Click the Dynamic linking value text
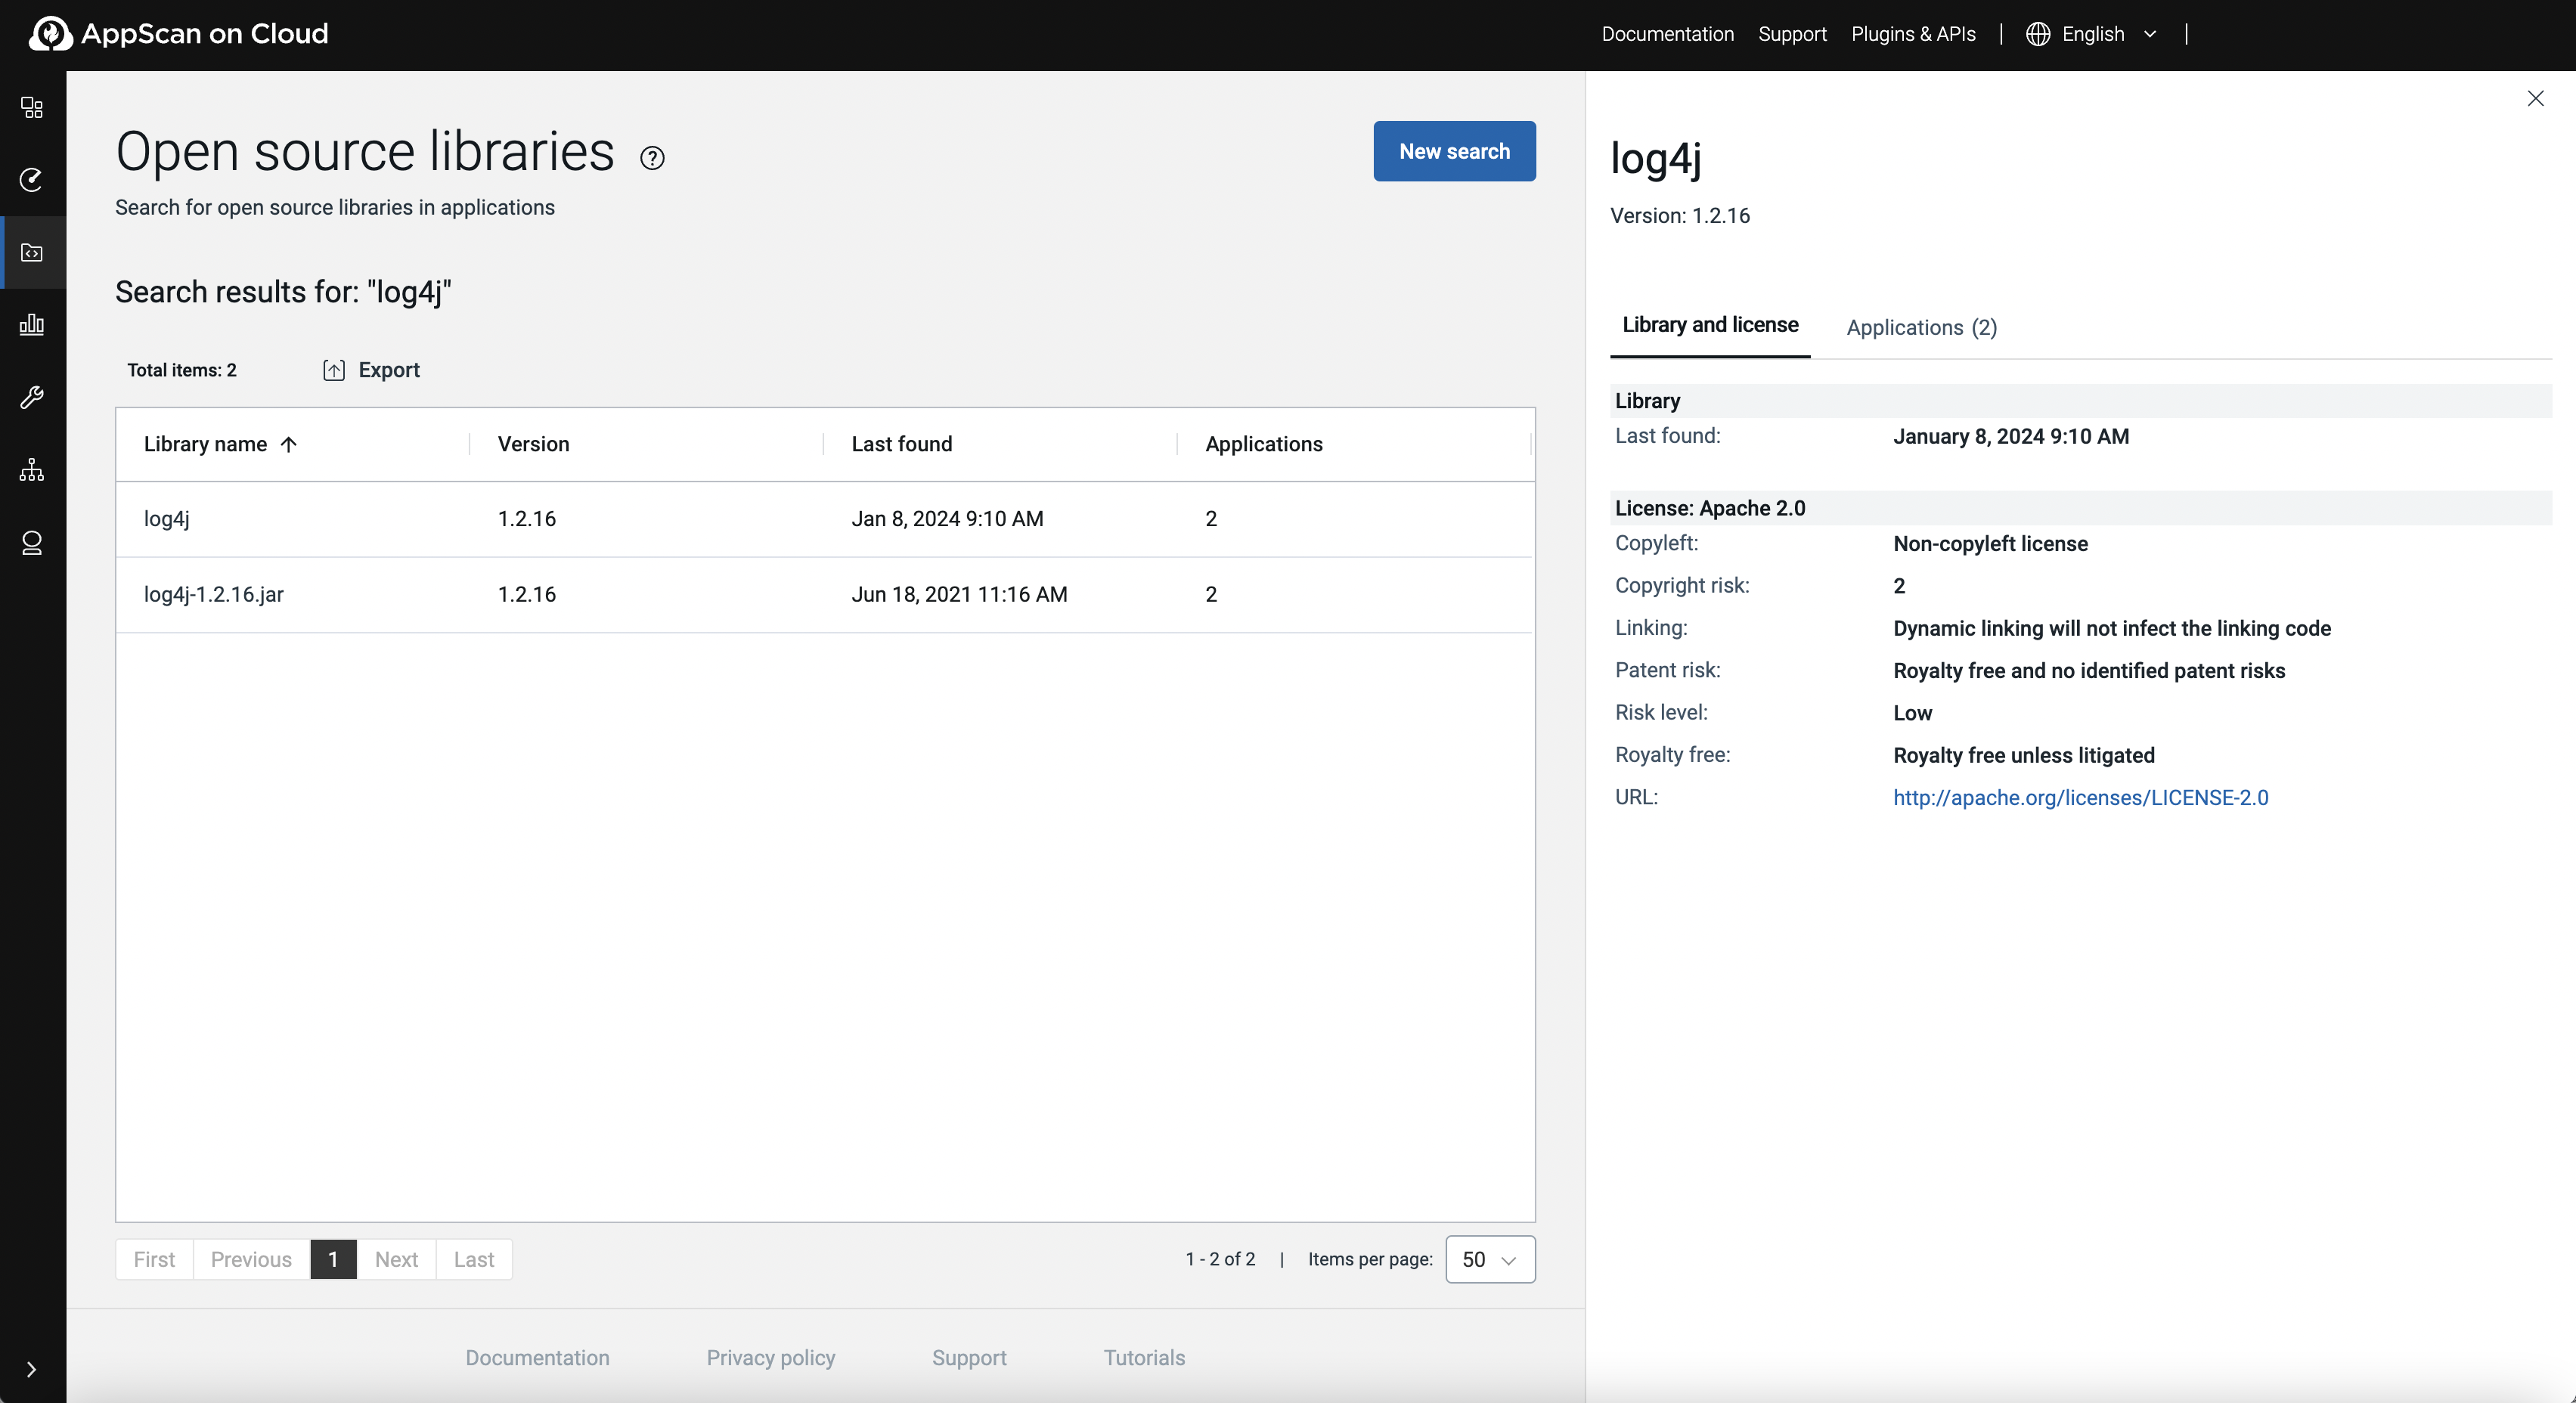The image size is (2576, 1403). (2112, 628)
